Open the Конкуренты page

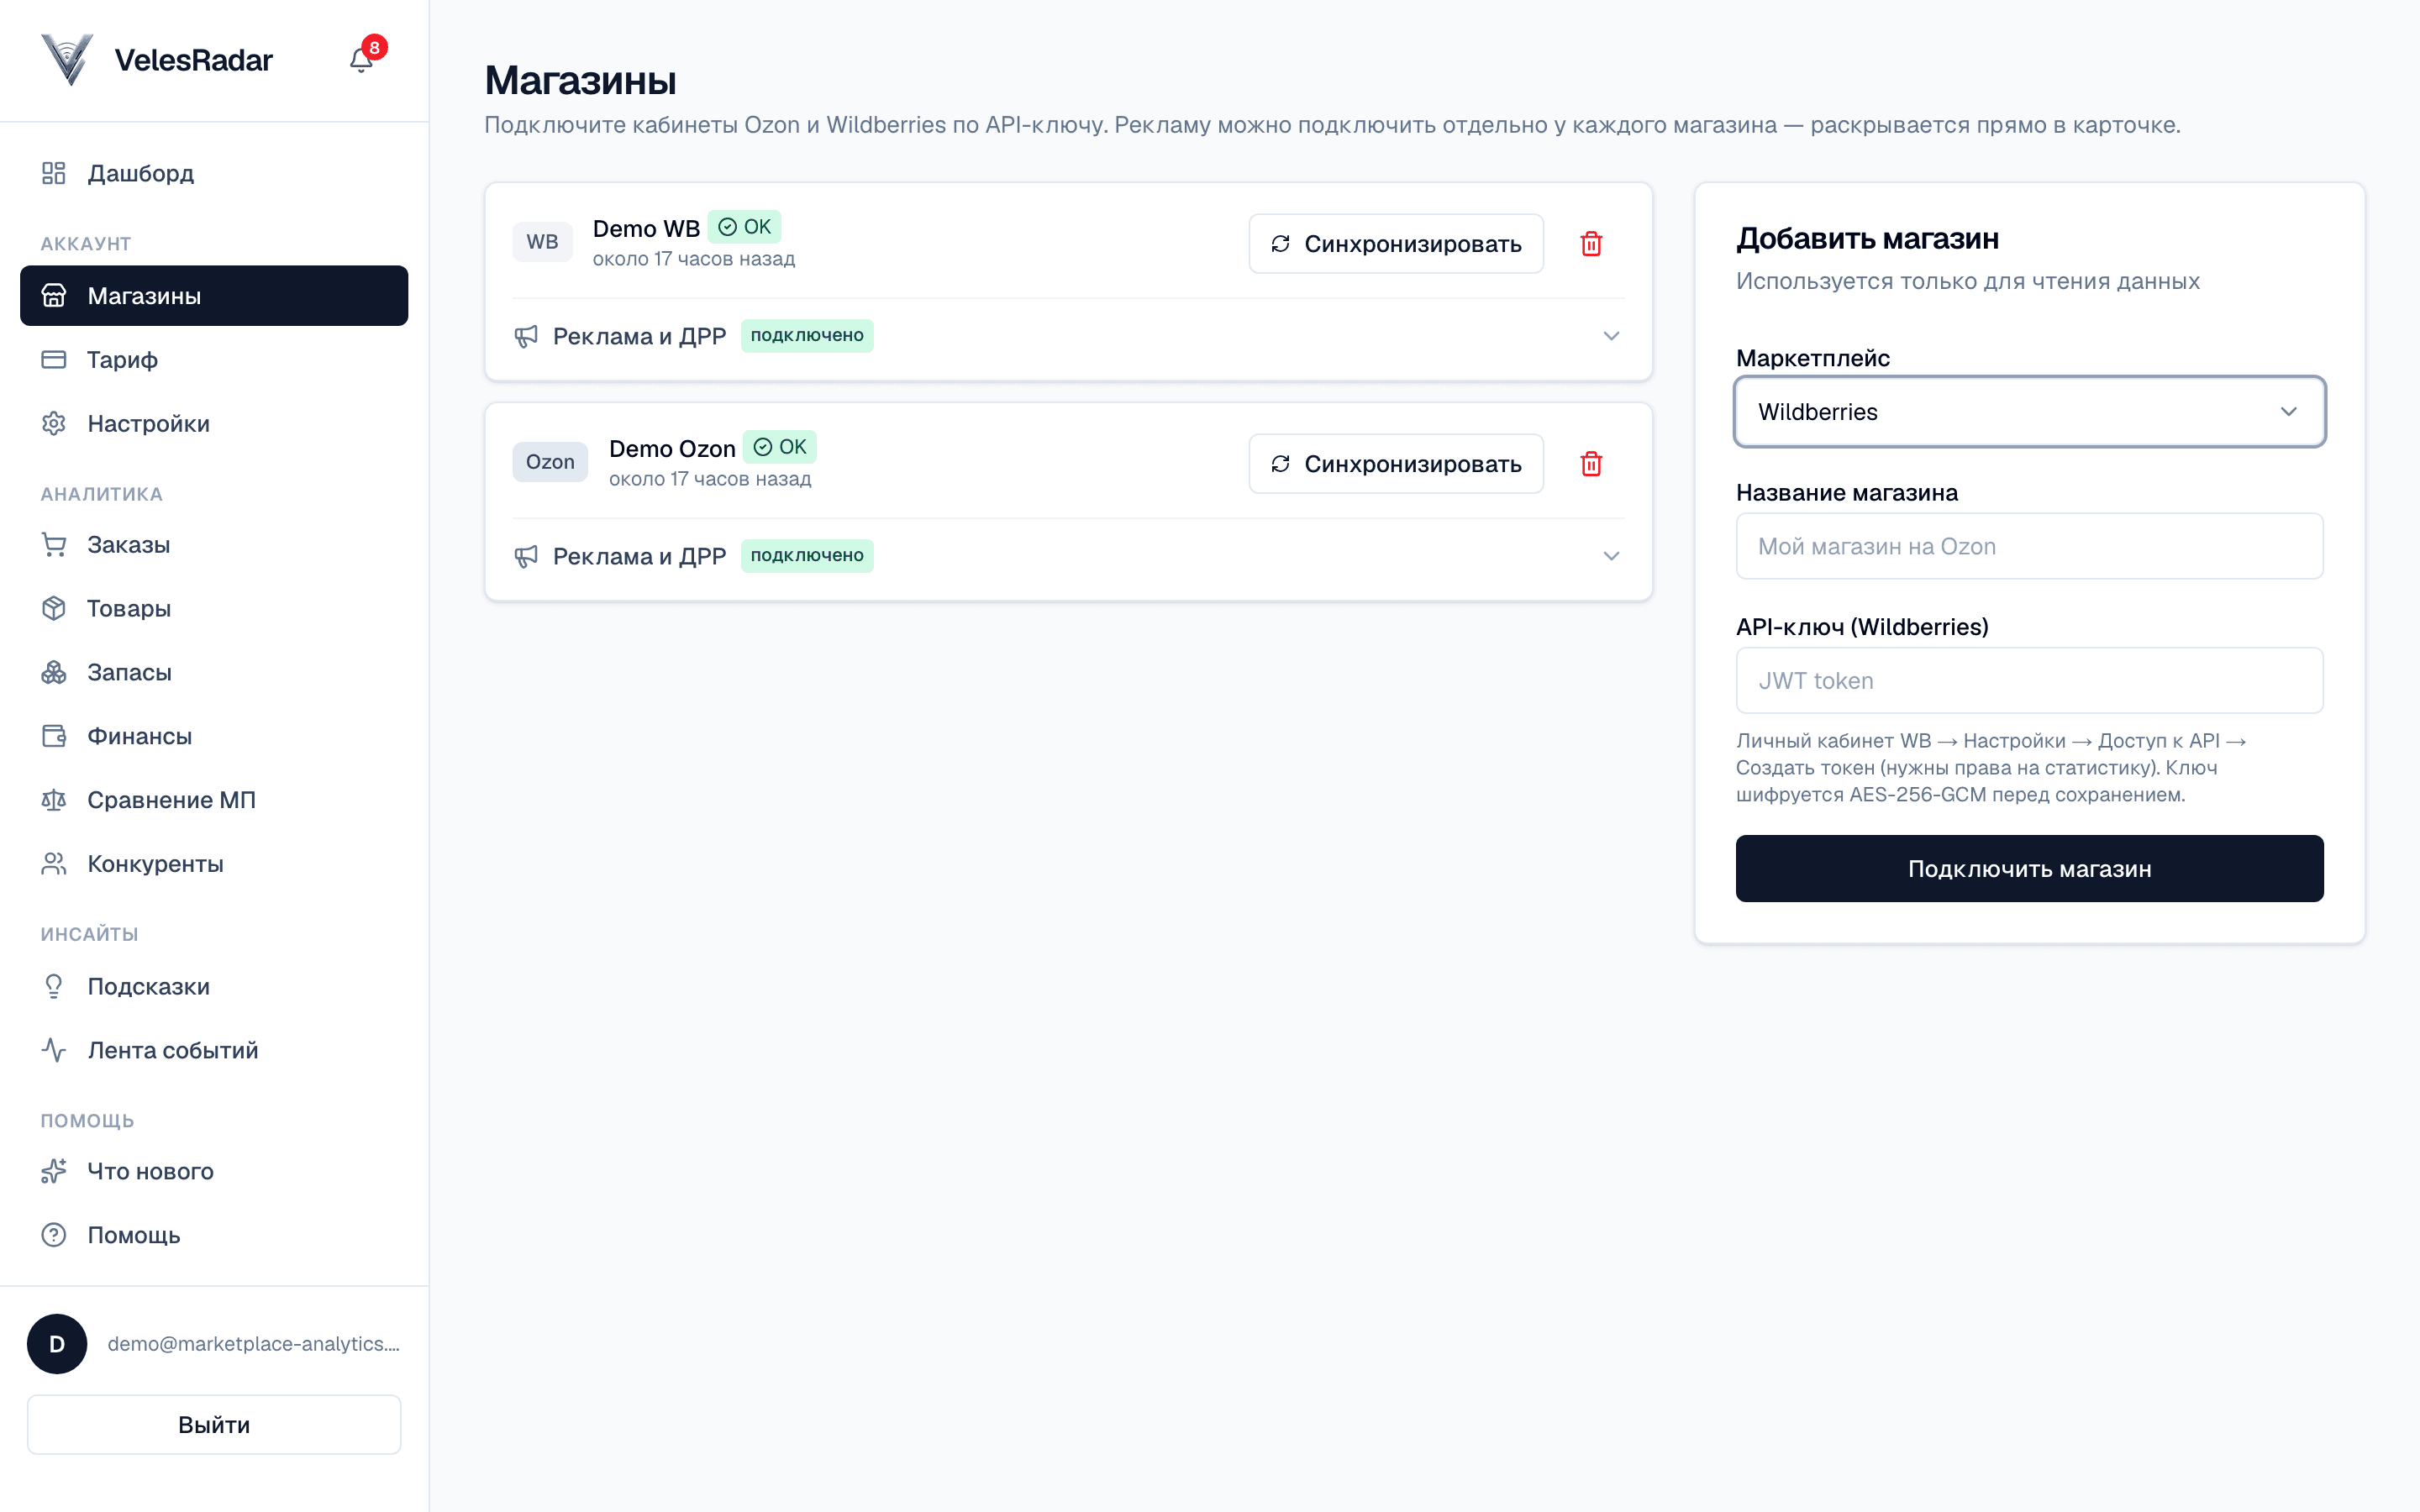[214, 864]
